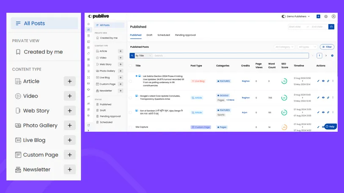Expand the All types dropdown
Screen dimensions: 344x193
click(x=307, y=47)
